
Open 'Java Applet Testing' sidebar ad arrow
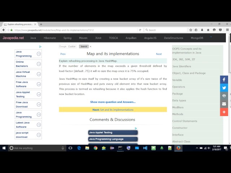coord(39,94)
